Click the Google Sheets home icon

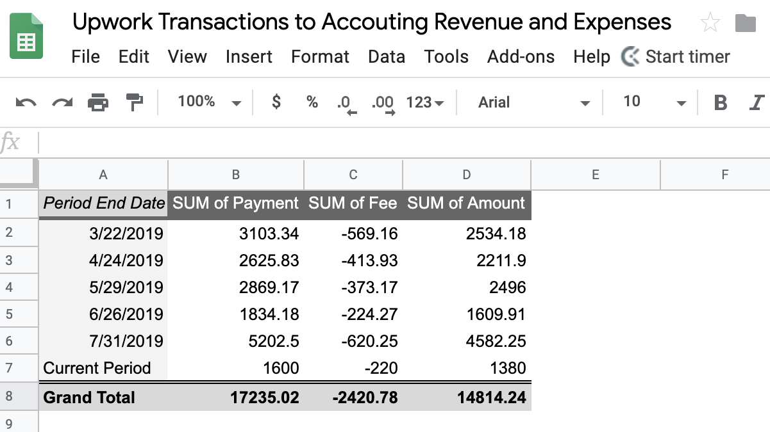[x=26, y=36]
